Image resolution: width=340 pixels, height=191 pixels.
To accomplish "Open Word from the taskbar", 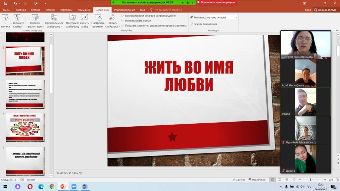I will point(85,186).
